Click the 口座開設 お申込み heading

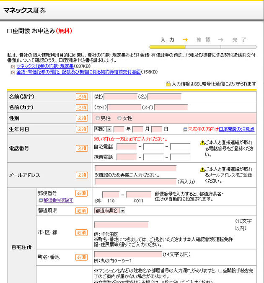[x=39, y=31]
